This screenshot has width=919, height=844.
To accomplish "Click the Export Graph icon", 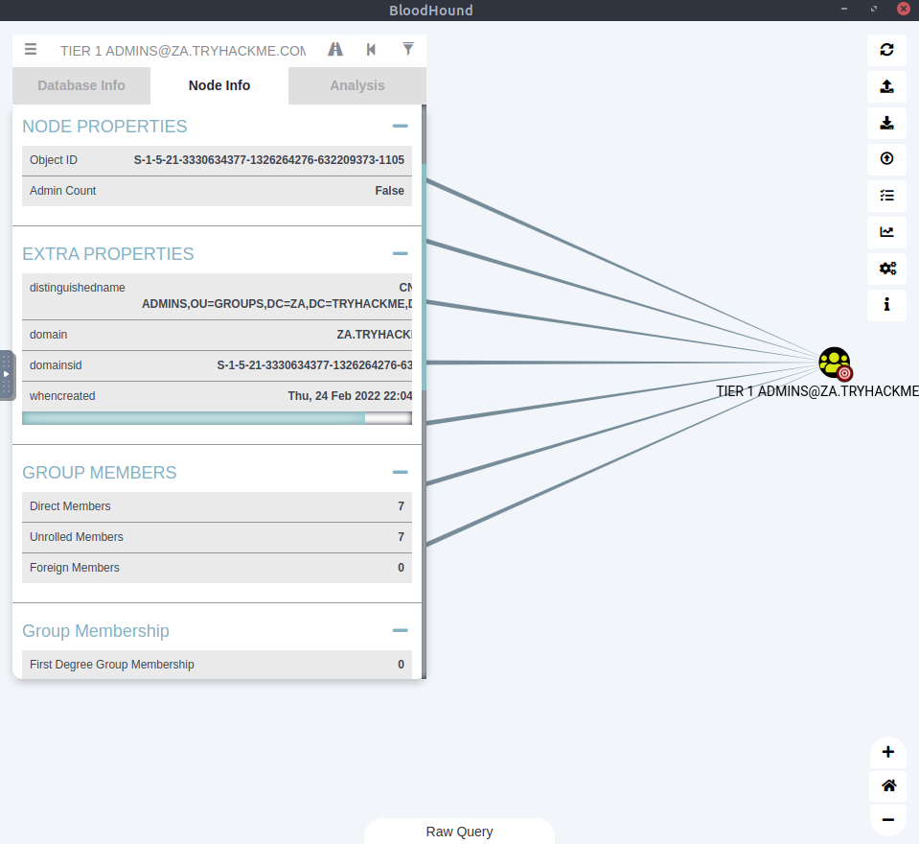I will click(x=886, y=86).
